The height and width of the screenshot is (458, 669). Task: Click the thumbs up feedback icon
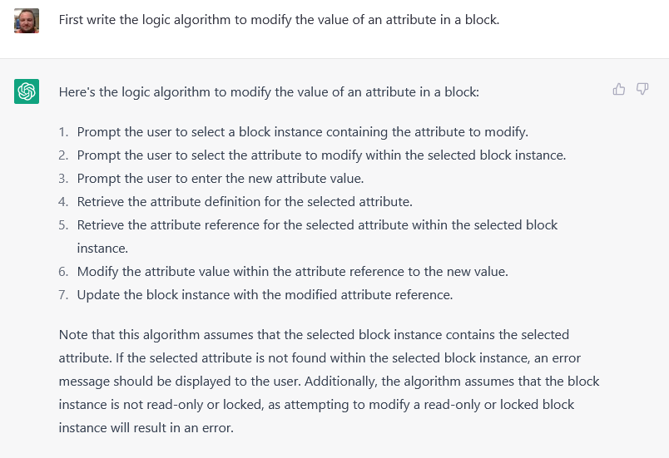(x=618, y=89)
